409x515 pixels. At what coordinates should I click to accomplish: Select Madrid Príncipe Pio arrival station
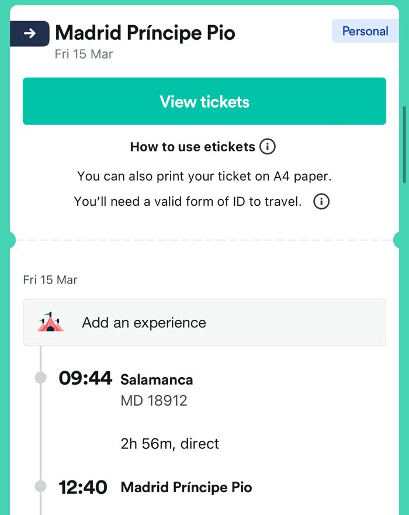point(186,488)
